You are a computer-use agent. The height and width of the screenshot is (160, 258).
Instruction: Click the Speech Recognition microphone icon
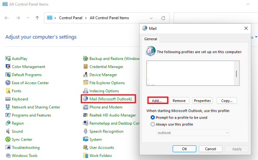[x=85, y=131]
